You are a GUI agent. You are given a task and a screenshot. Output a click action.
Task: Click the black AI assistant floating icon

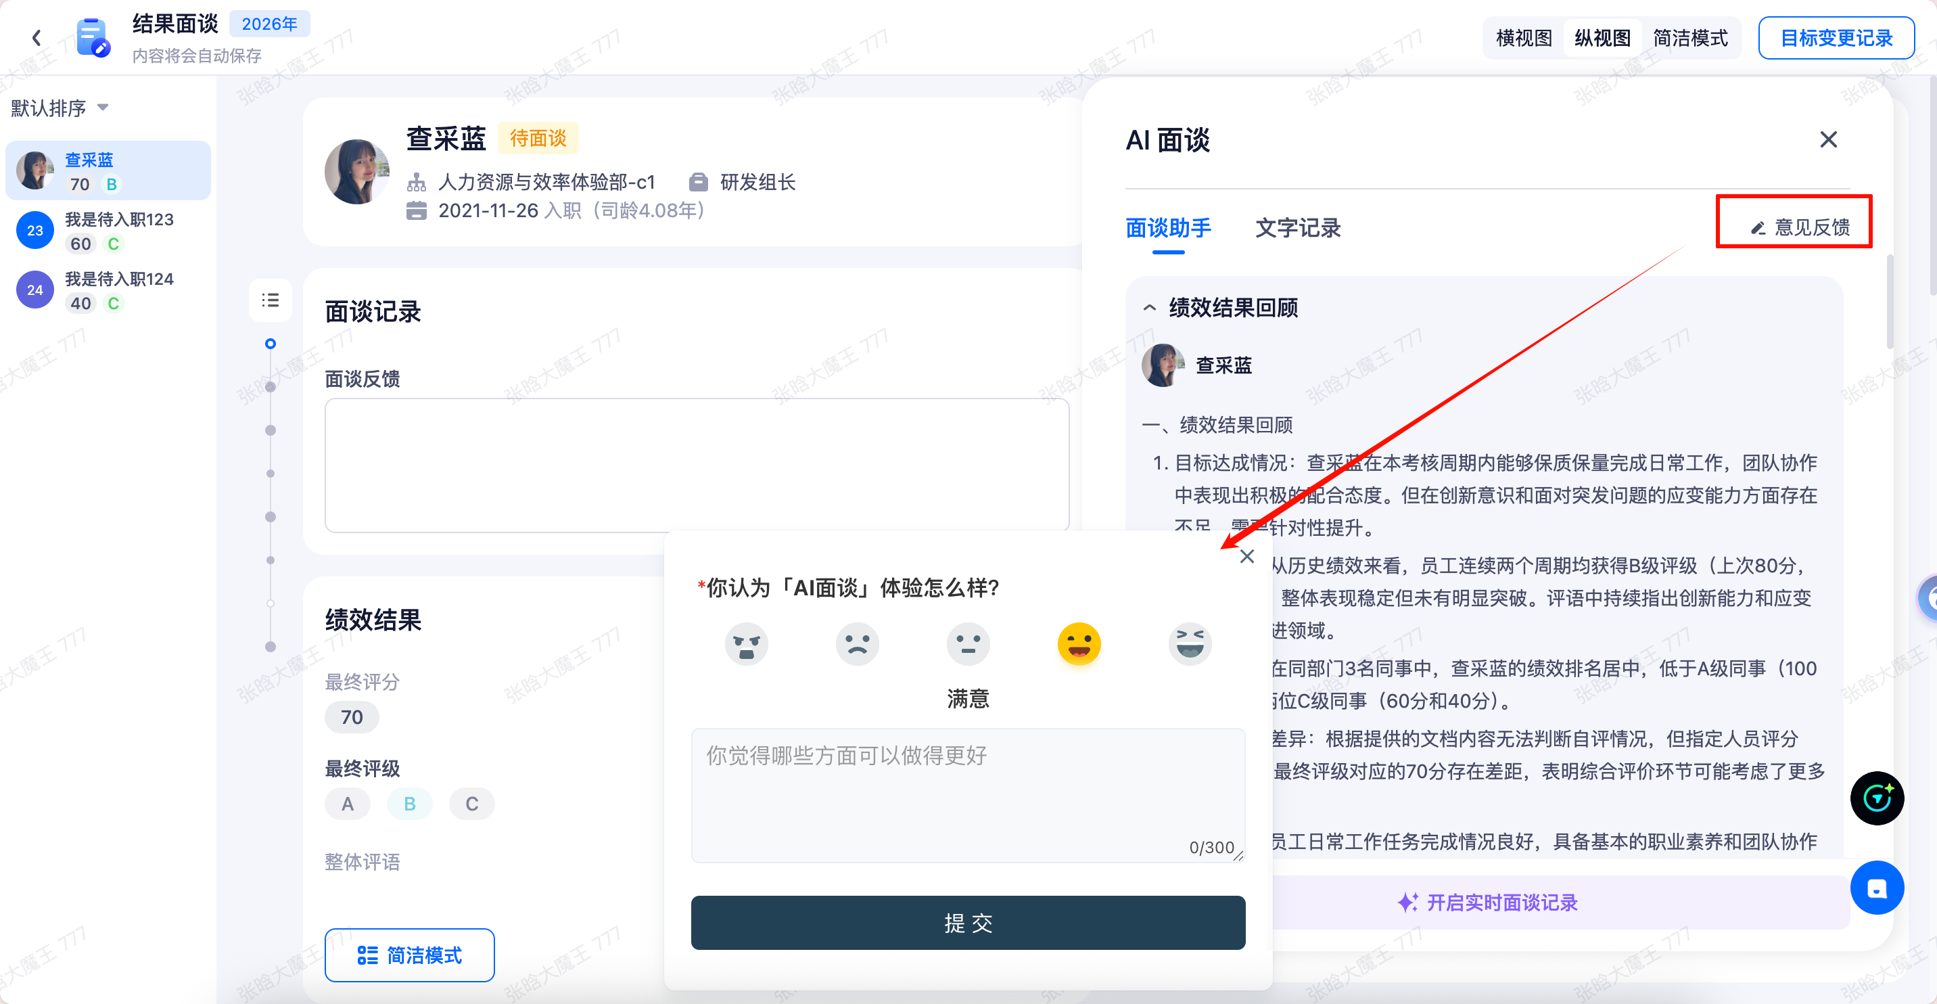pyautogui.click(x=1877, y=798)
